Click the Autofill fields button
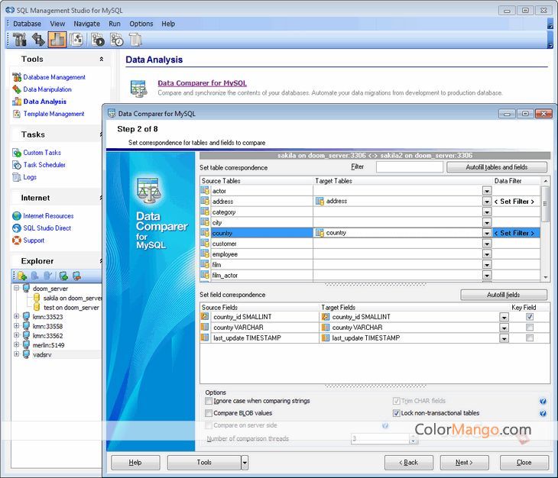558x478 pixels. [504, 295]
